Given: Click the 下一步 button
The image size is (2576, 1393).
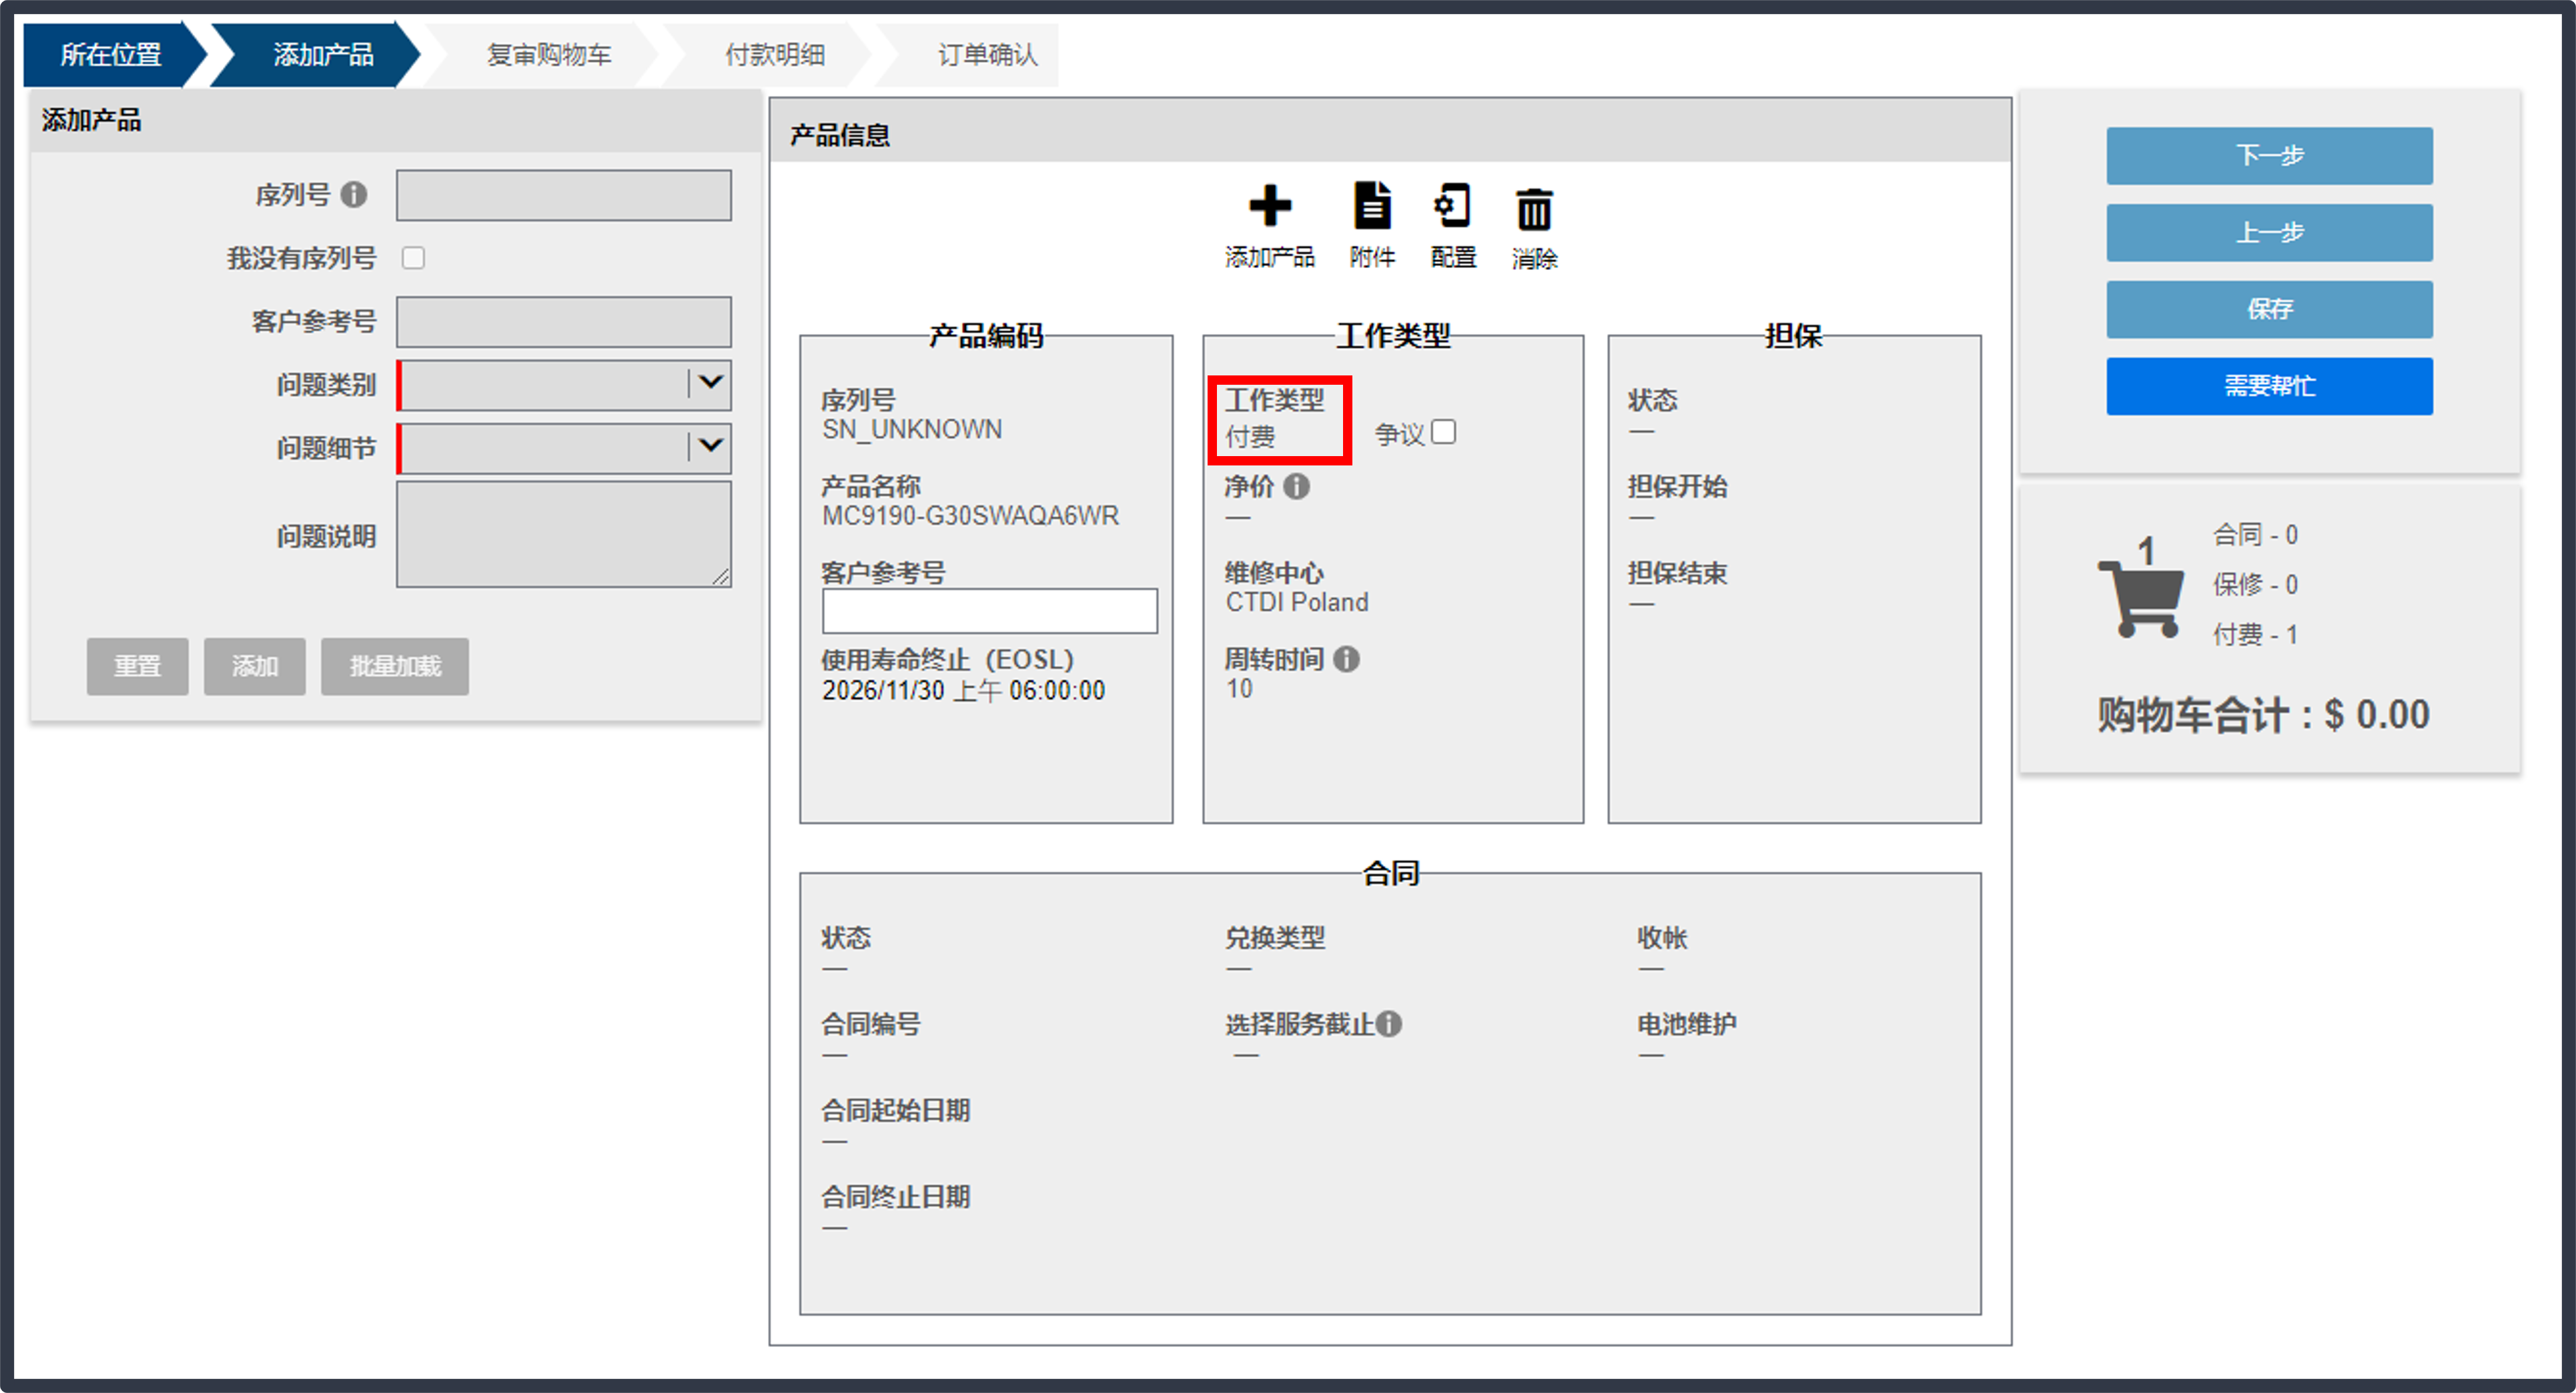Looking at the screenshot, I should 2269,156.
